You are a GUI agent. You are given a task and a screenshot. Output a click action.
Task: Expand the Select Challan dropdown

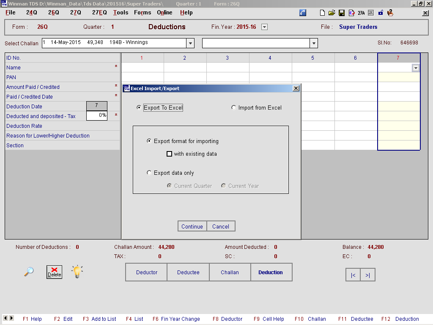(x=190, y=43)
